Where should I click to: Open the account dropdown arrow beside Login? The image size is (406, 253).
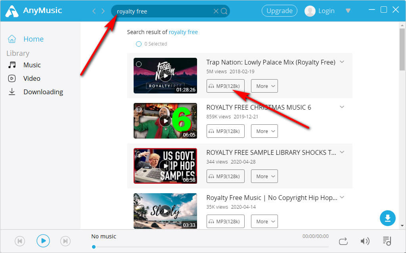coord(348,11)
